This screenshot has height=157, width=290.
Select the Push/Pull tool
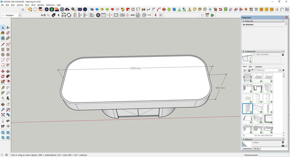tap(8, 71)
